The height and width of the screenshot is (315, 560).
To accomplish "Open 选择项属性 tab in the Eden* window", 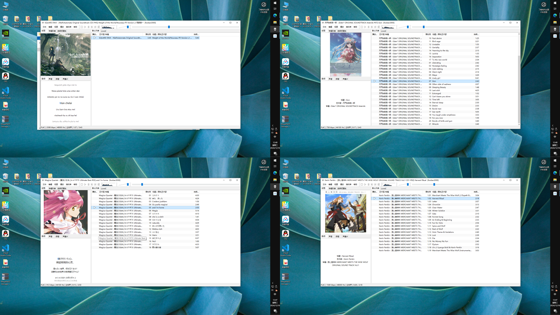I will tap(343, 31).
